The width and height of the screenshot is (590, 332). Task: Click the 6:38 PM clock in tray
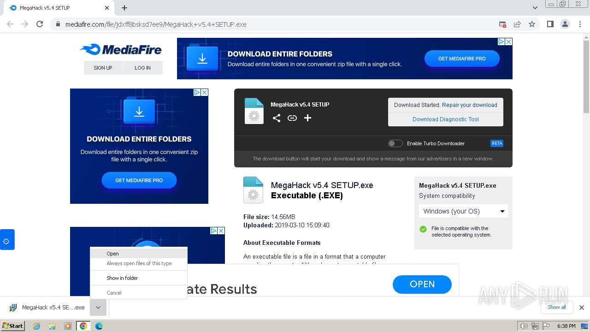pos(566,326)
